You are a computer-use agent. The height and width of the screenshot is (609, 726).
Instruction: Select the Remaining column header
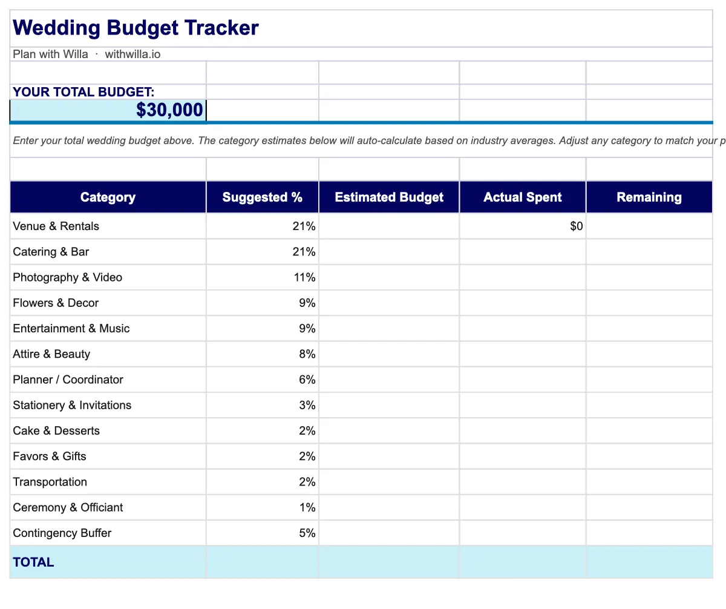click(x=649, y=197)
